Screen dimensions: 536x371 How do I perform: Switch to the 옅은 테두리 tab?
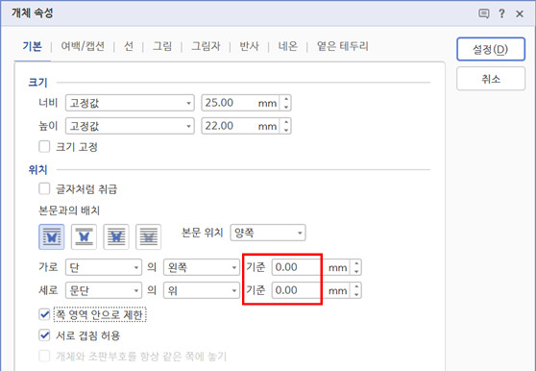pyautogui.click(x=343, y=46)
